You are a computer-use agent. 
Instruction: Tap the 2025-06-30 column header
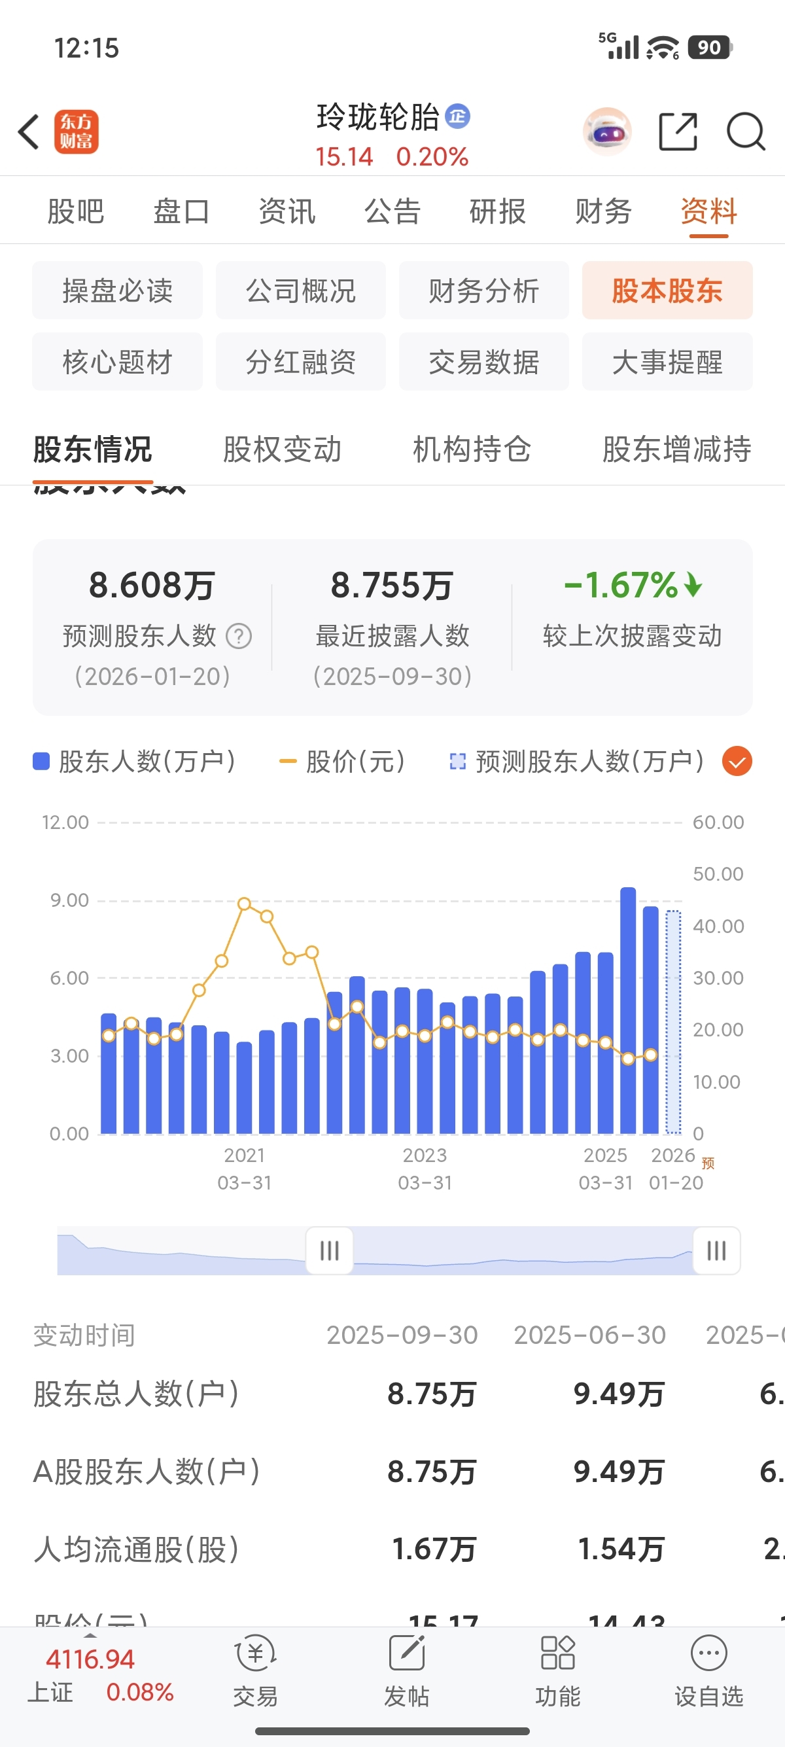(590, 1335)
